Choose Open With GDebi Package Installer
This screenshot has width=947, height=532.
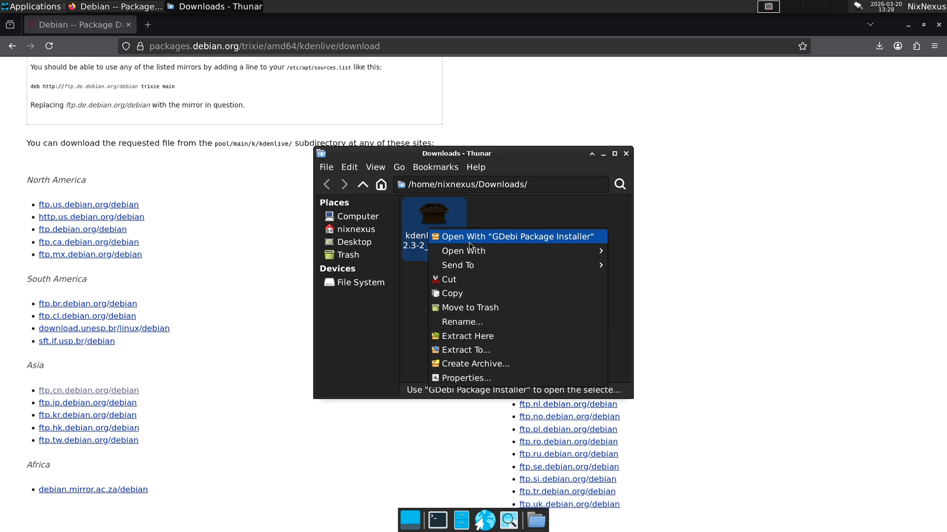(518, 236)
